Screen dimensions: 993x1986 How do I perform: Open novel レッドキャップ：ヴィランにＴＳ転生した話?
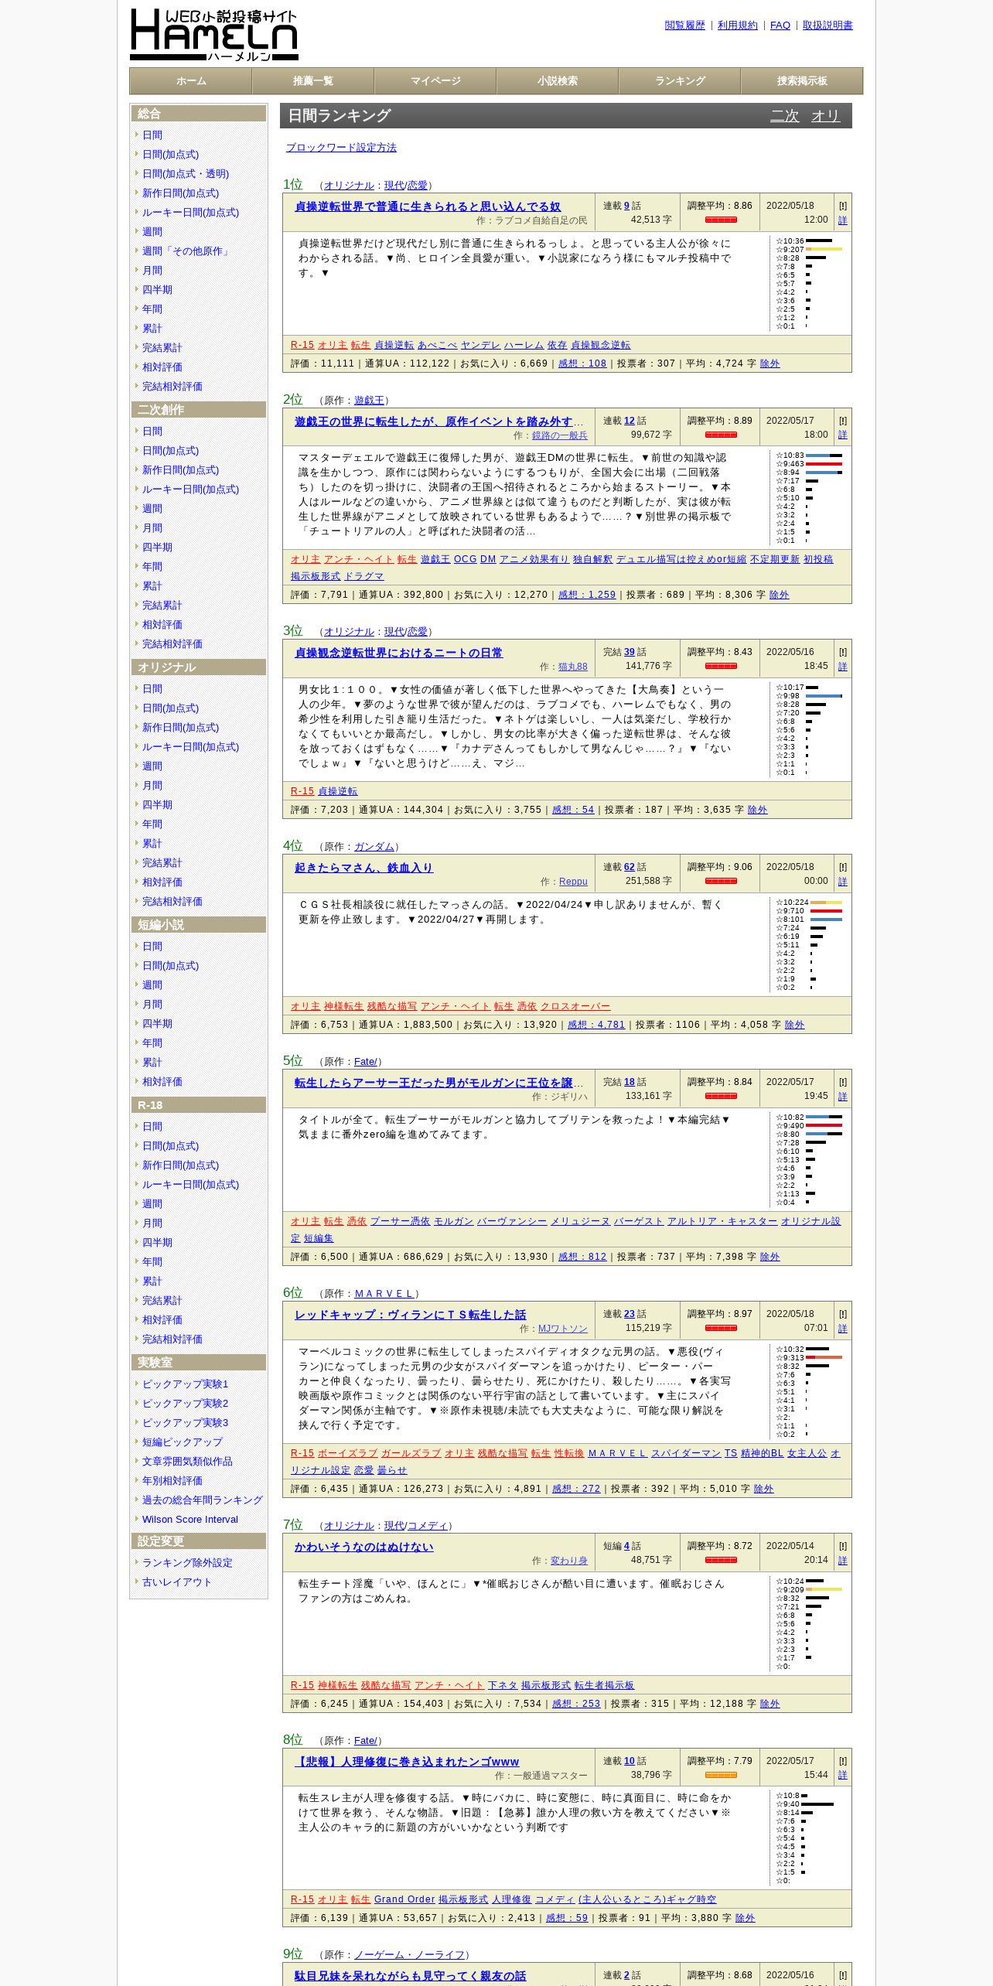click(411, 1315)
